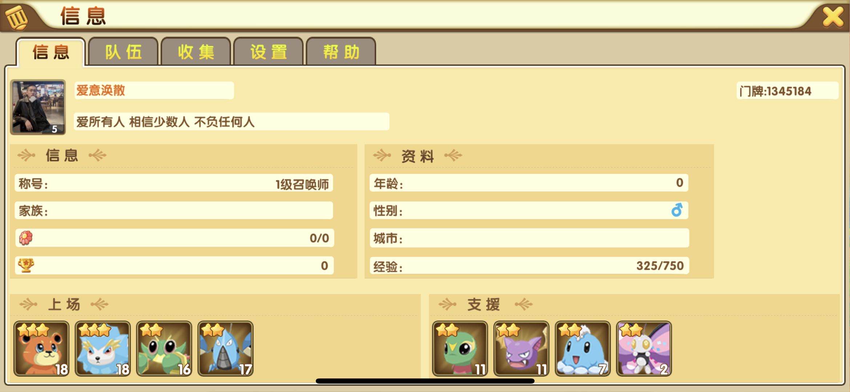Viewport: 850px width, 392px height.
Task: Select the blue furry wolf pet
Action: coord(103,348)
